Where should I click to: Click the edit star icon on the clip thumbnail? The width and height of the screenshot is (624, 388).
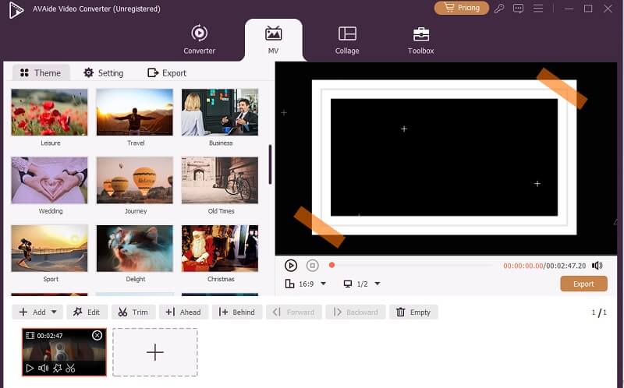pyautogui.click(x=57, y=368)
